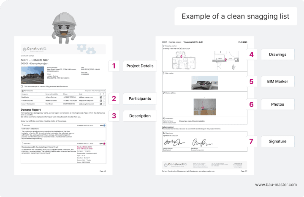Click the Signature callout label
The height and width of the screenshot is (197, 304).
point(277,141)
